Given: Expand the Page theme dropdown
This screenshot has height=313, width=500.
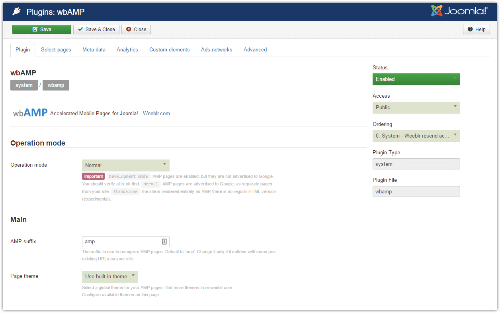Looking at the screenshot, I should tap(110, 277).
